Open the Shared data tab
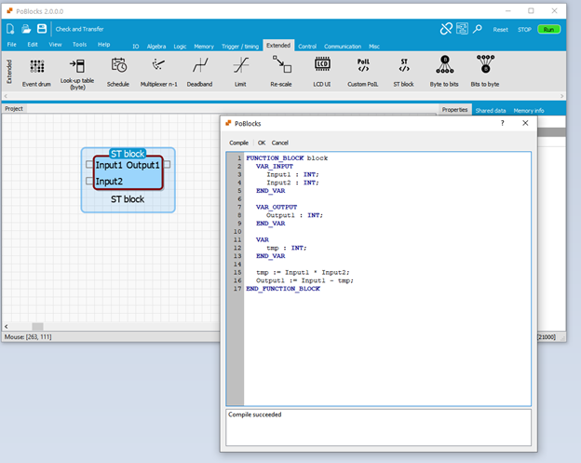Viewport: 581px width, 463px height. 491,111
